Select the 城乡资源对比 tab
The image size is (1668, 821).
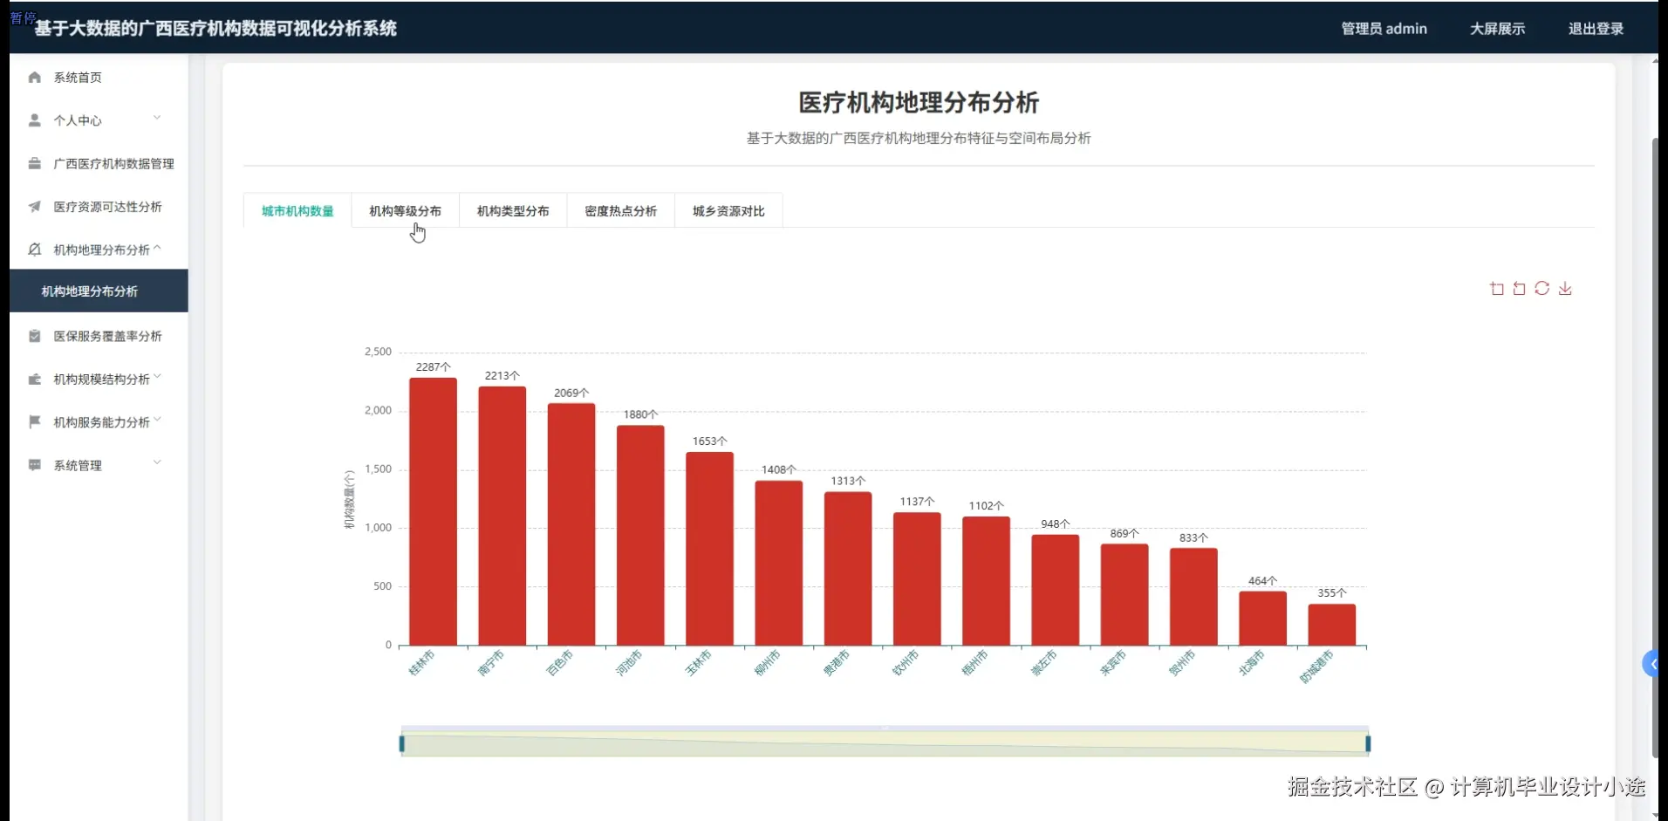pyautogui.click(x=728, y=210)
